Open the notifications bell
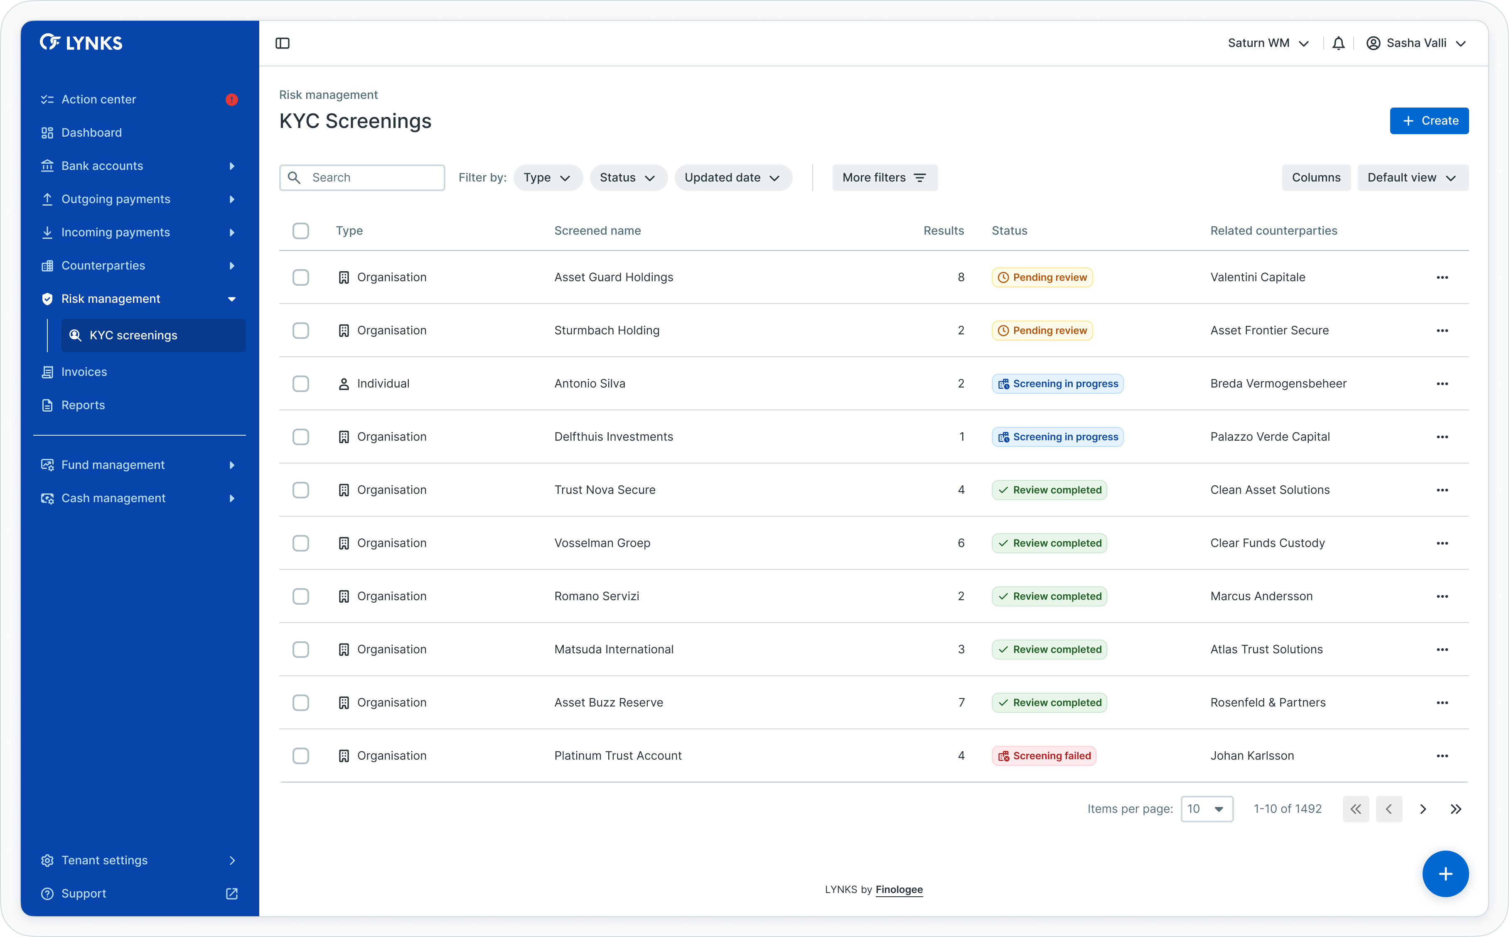Screen dimensions: 1509x937 [x=1338, y=43]
